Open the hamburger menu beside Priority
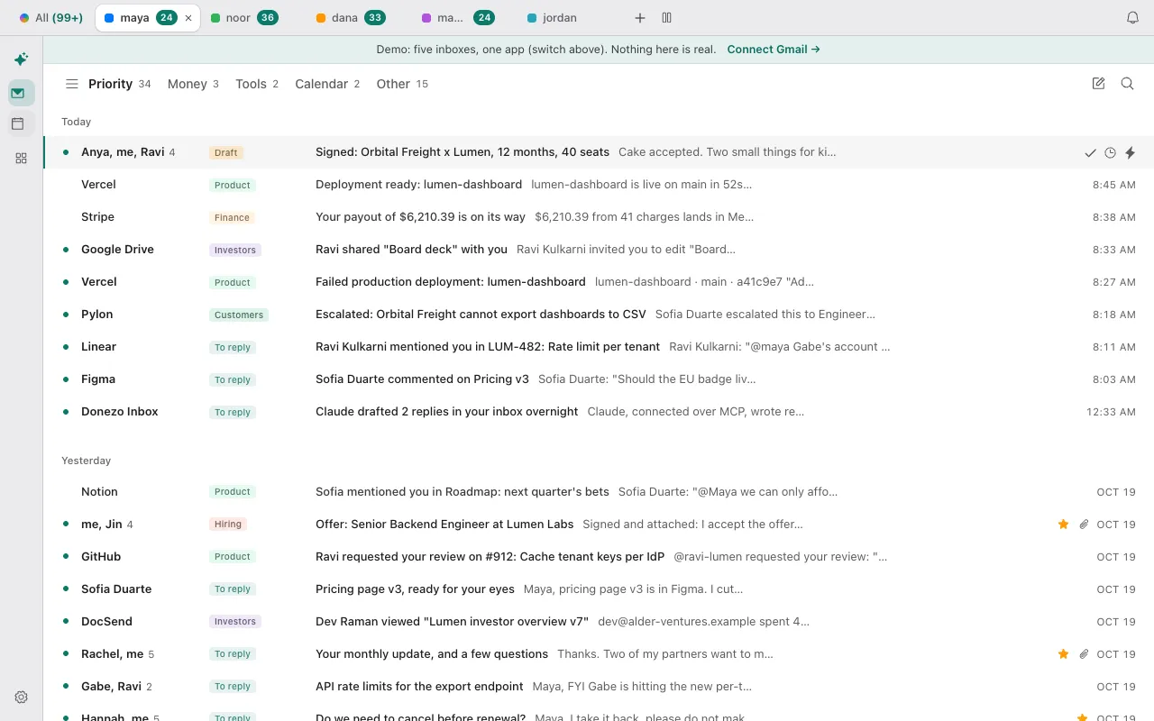Screen dimensions: 1154x721 (x=72, y=84)
